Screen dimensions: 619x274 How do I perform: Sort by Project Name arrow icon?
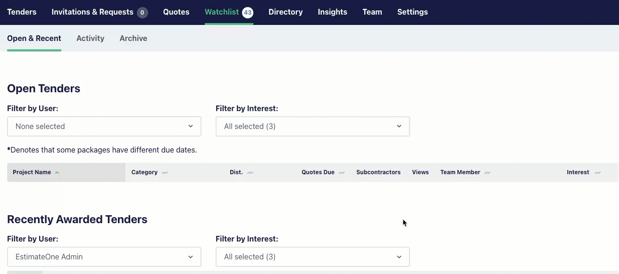(57, 172)
